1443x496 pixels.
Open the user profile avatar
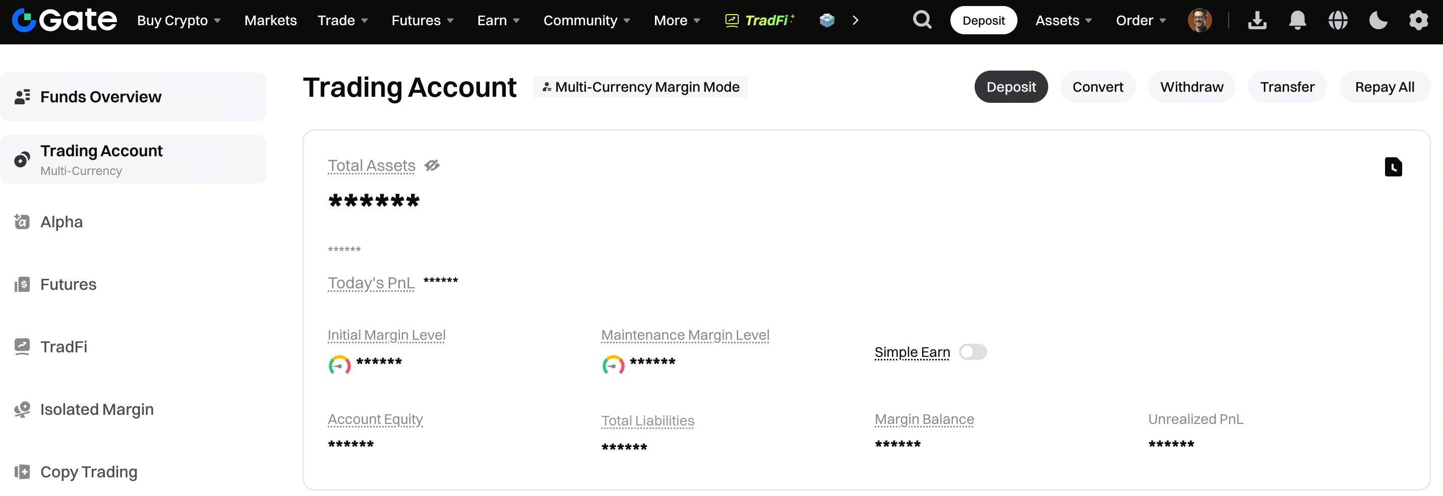[1199, 20]
